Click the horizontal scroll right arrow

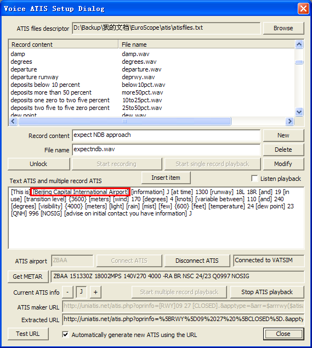click(290, 121)
